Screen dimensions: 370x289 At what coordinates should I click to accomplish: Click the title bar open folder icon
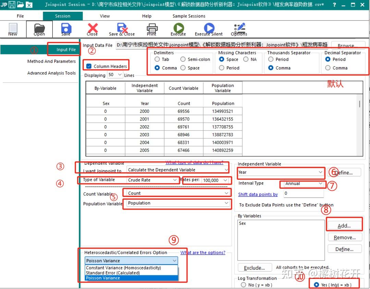point(21,4)
